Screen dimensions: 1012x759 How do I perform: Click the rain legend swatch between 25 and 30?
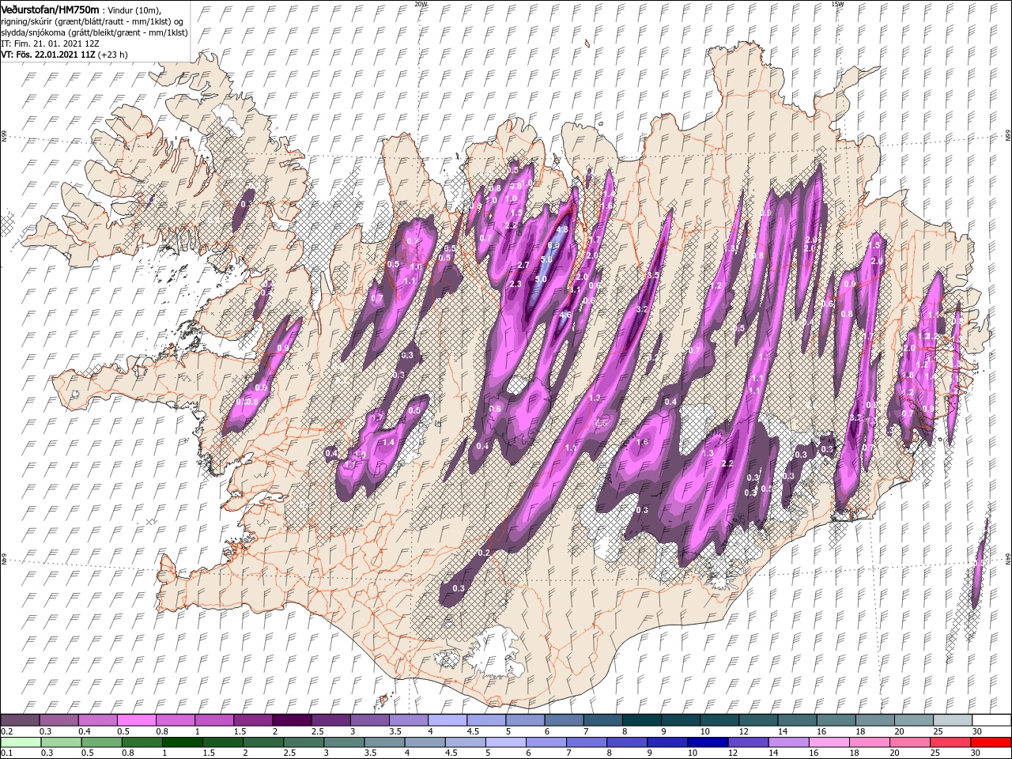pos(950,742)
